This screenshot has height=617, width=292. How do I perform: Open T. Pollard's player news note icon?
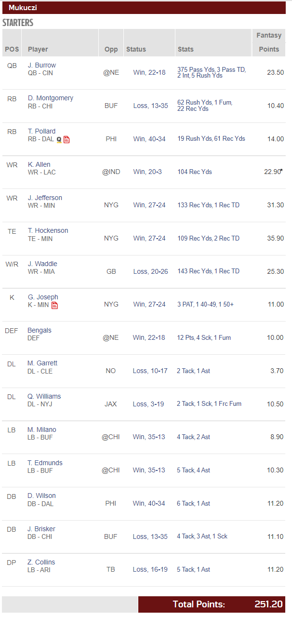[66, 139]
